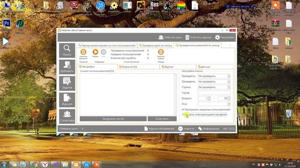The height and width of the screenshot is (168, 300).
Task: Expand the second Проверять dropdown
Action: pyautogui.click(x=229, y=82)
